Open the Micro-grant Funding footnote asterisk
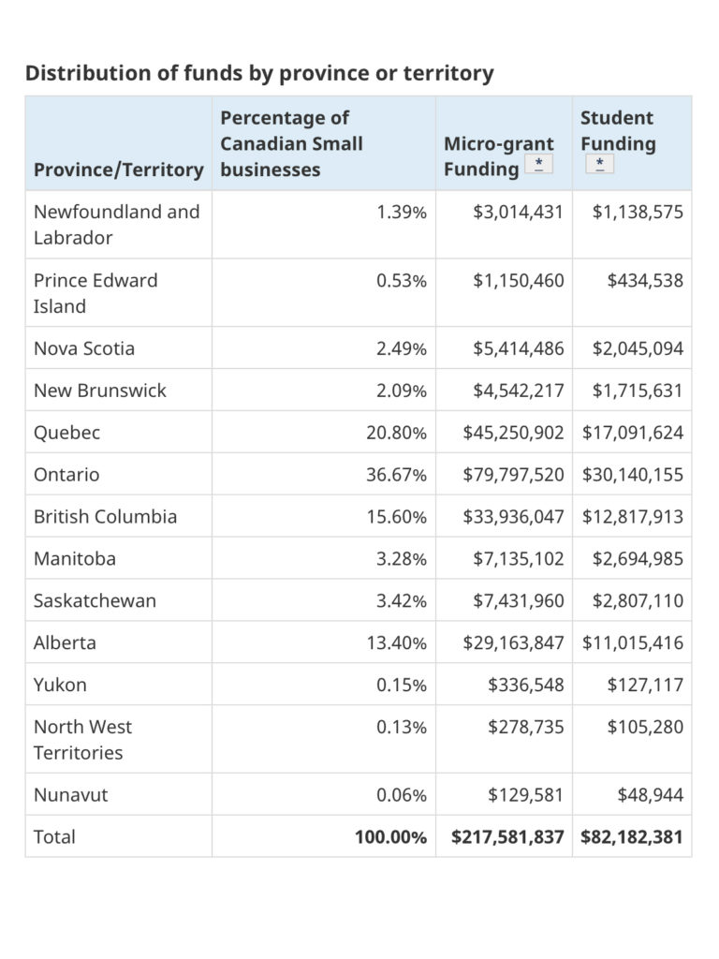The width and height of the screenshot is (719, 959). [x=538, y=164]
